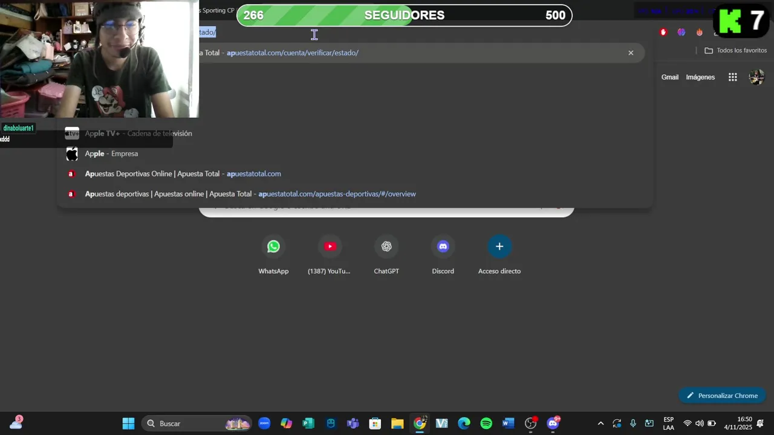Open notifications bell in tray
774x435 pixels.
(x=760, y=424)
